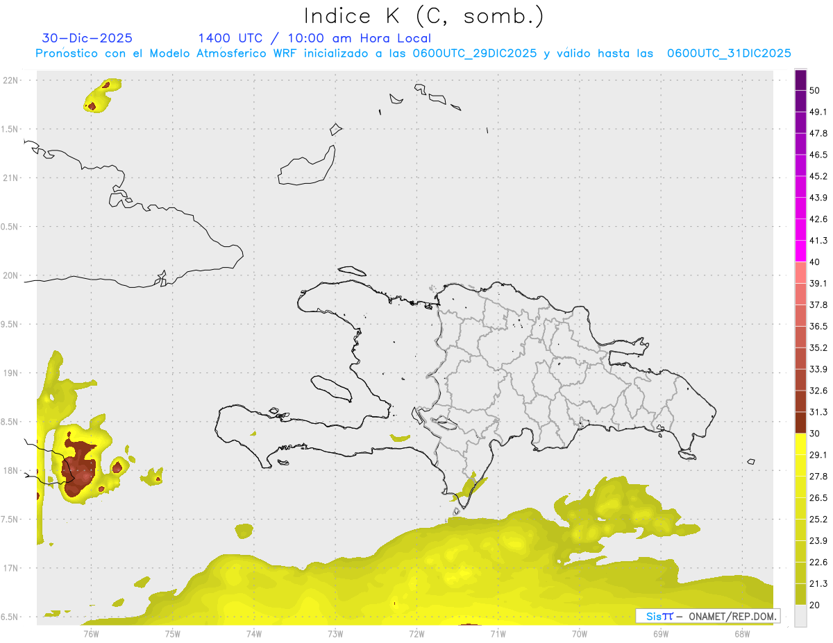Click the "73W" longitude label
This screenshot has height=643, width=833.
click(335, 633)
